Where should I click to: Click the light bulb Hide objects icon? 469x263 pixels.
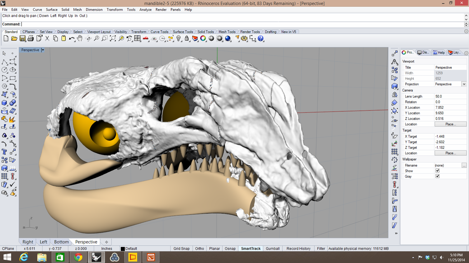click(179, 39)
